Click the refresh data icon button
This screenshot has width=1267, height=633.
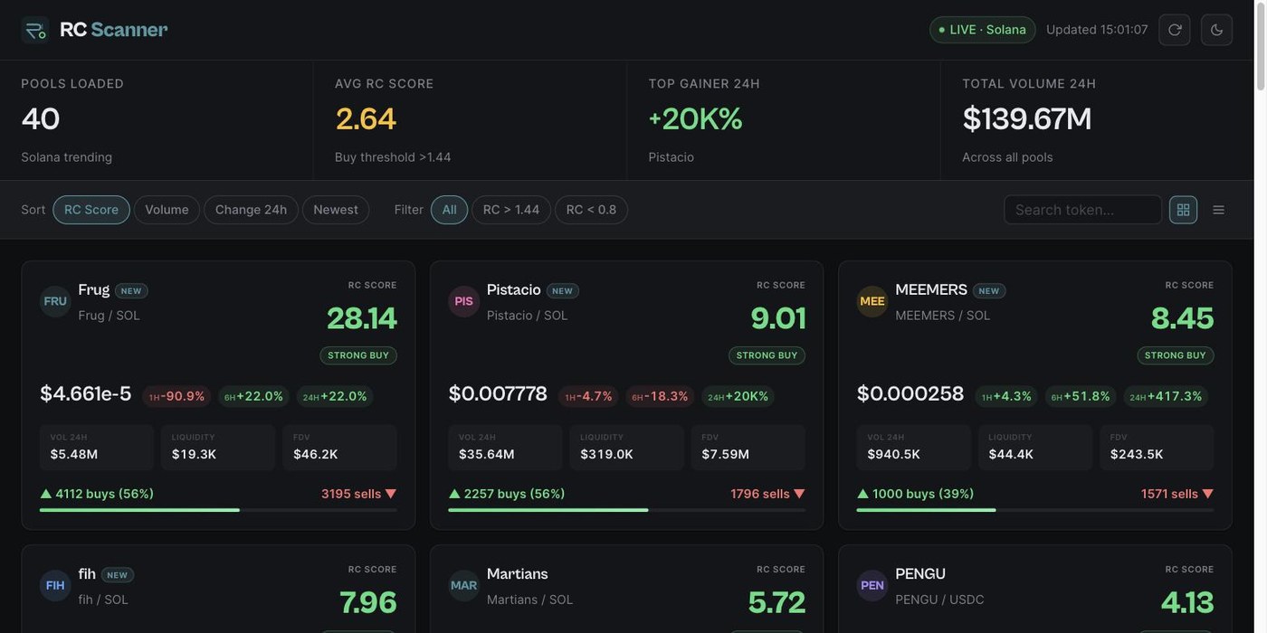1175,30
